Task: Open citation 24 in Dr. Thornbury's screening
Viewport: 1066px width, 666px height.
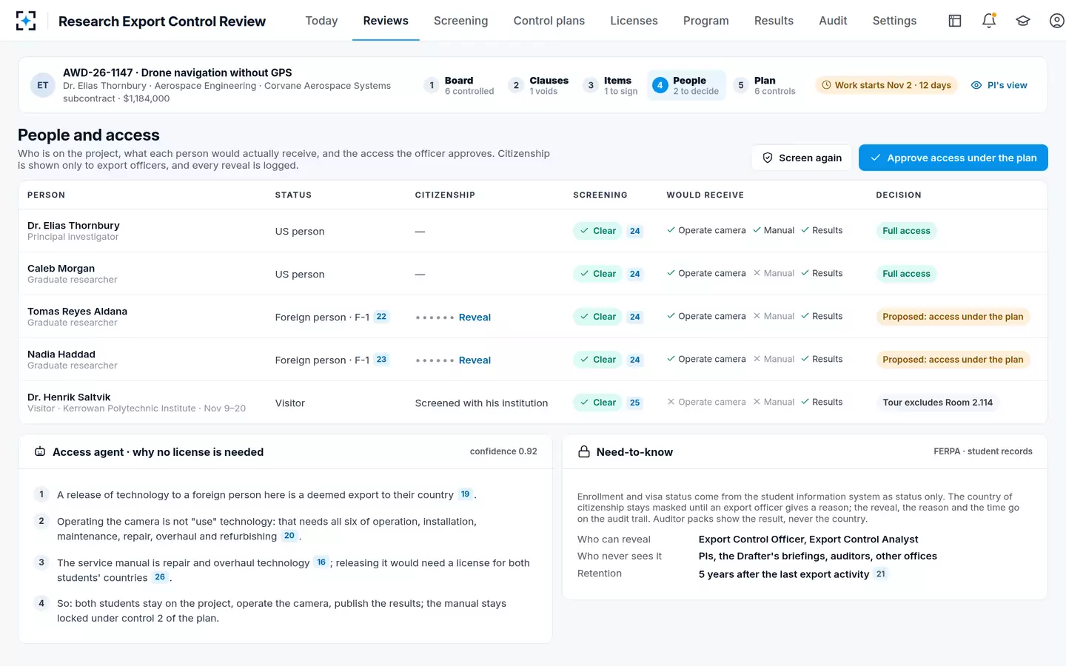Action: click(634, 231)
